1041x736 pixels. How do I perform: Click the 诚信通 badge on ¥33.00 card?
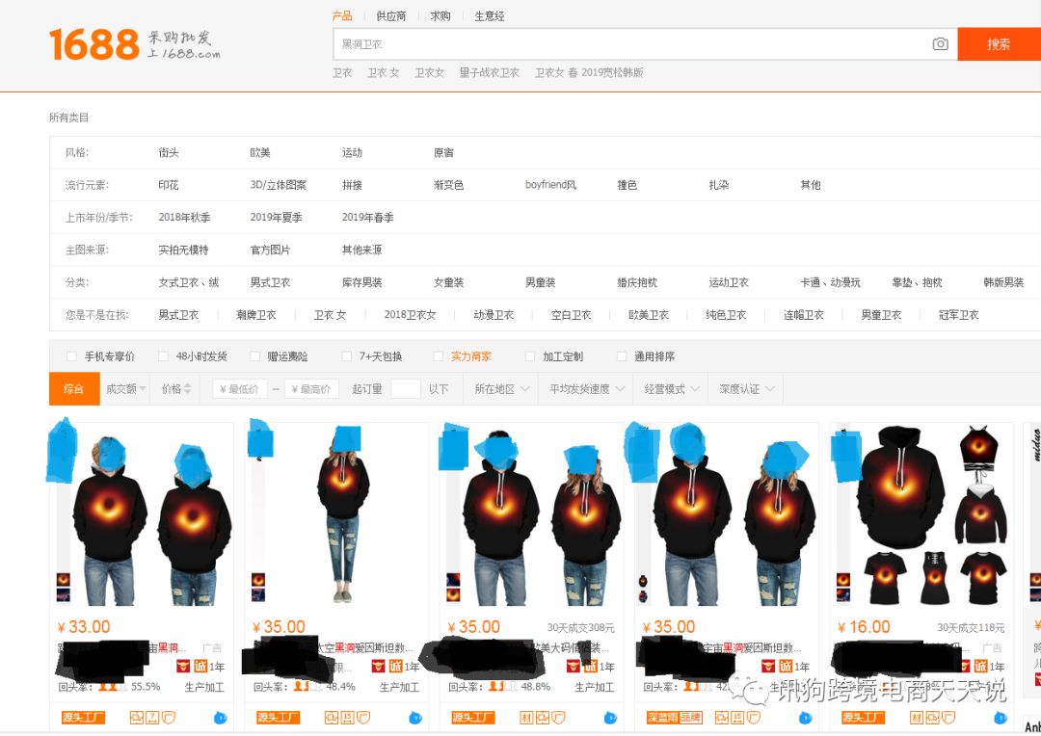point(200,666)
